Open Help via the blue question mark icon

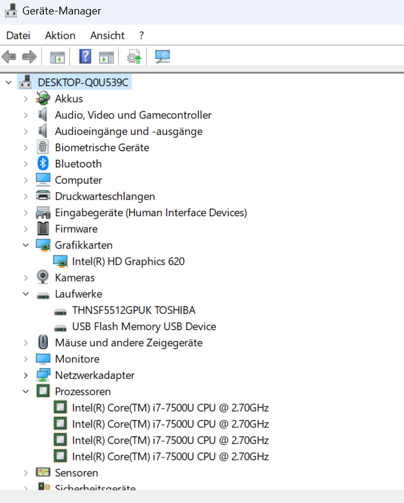tap(85, 57)
